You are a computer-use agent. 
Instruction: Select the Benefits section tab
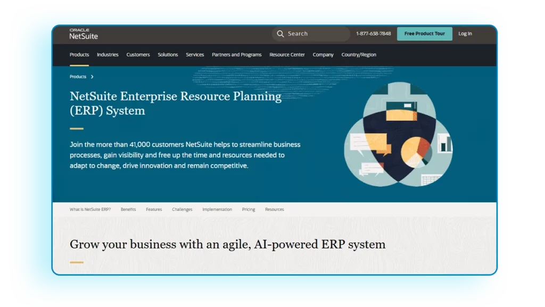tap(128, 209)
